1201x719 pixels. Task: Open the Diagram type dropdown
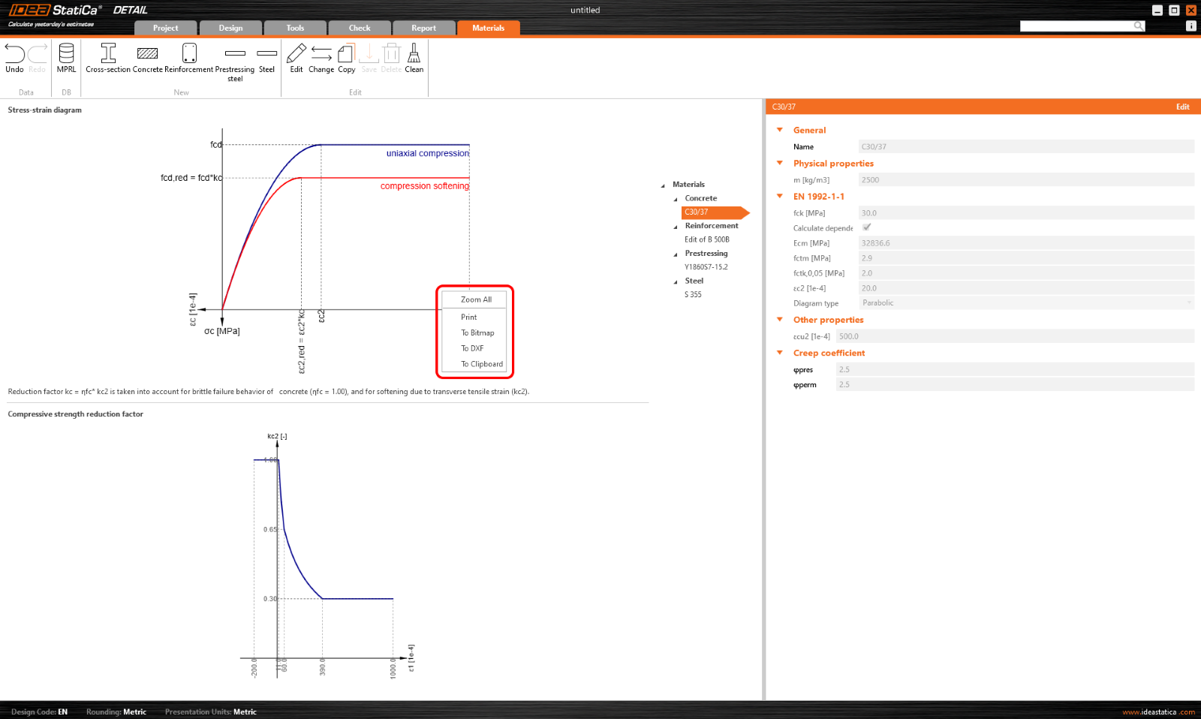[1187, 302]
